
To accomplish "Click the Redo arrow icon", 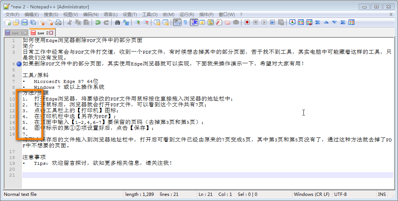I will pyautogui.click(x=106, y=22).
